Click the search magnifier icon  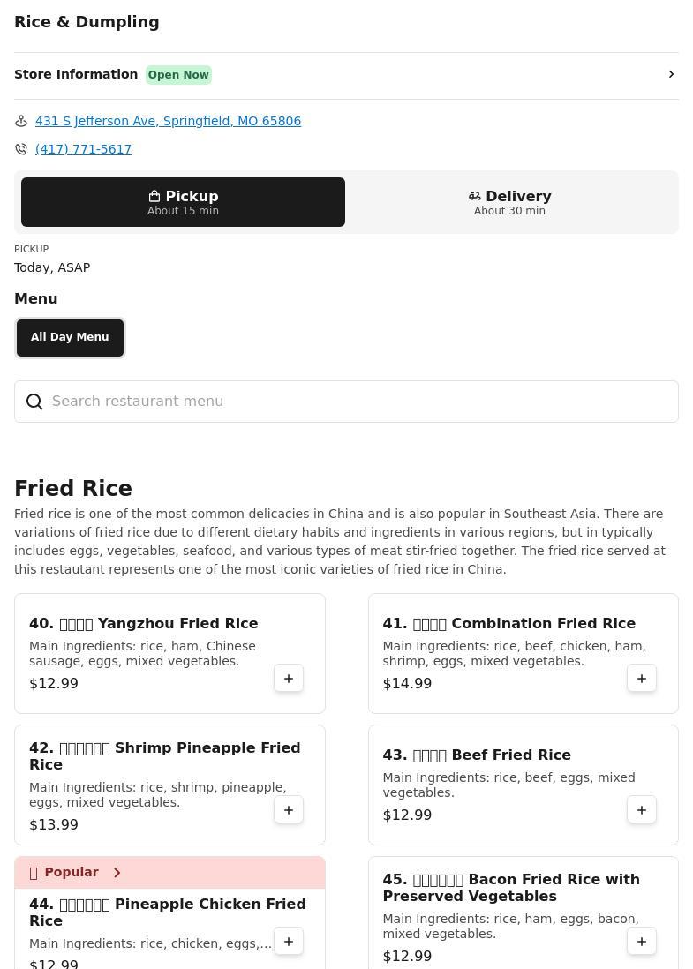34,402
